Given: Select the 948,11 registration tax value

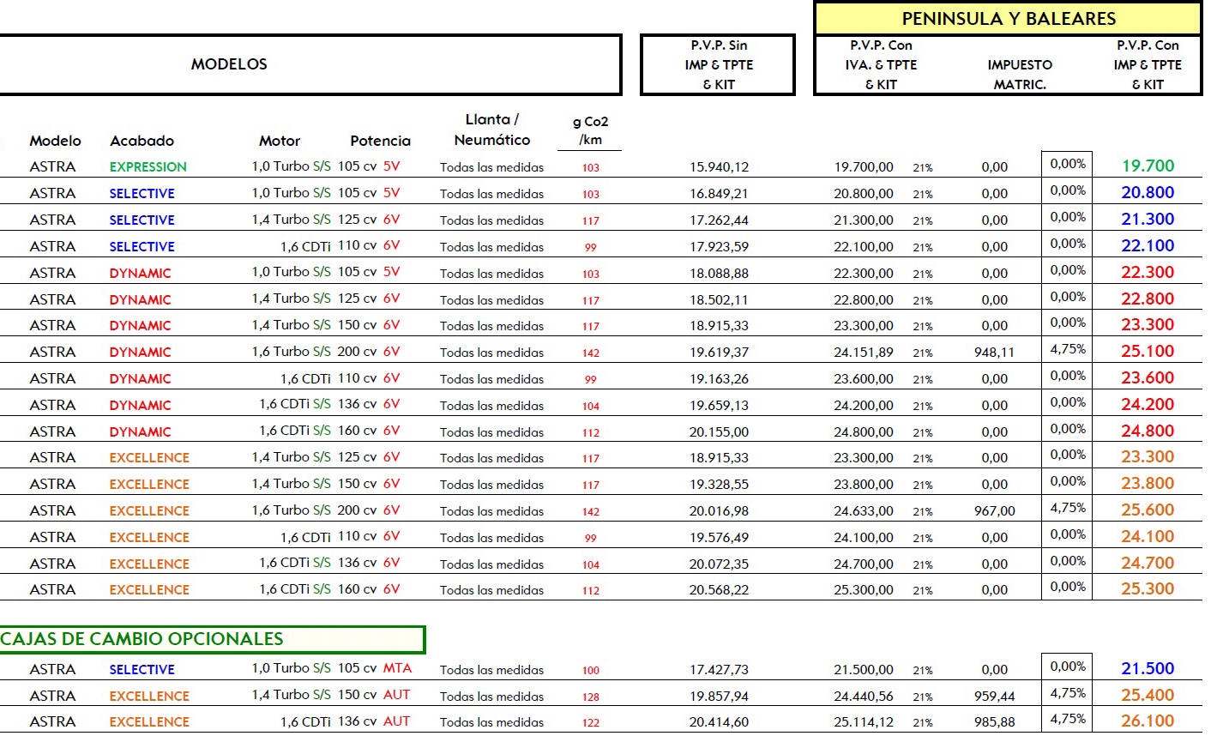Looking at the screenshot, I should point(994,353).
